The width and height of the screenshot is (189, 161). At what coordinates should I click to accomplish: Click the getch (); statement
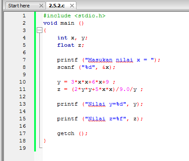(x=72, y=134)
